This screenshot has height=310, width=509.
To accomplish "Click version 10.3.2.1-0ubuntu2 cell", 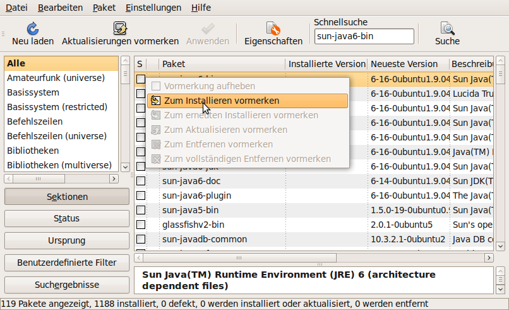I will click(x=408, y=239).
